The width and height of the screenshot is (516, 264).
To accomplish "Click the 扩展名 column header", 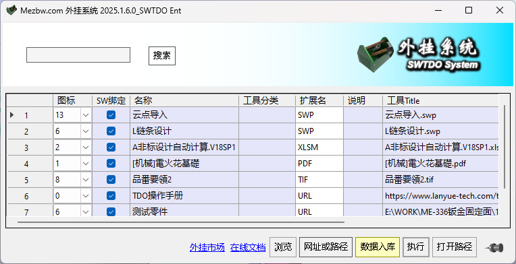I will point(319,100).
